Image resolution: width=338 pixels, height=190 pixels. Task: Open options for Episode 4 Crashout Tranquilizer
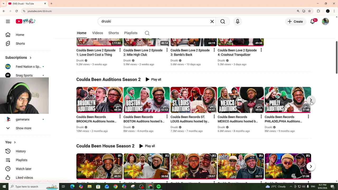tap(261, 50)
